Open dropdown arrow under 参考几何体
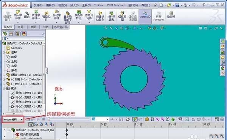Screen dimensions: 227x140 [x=89, y=23]
